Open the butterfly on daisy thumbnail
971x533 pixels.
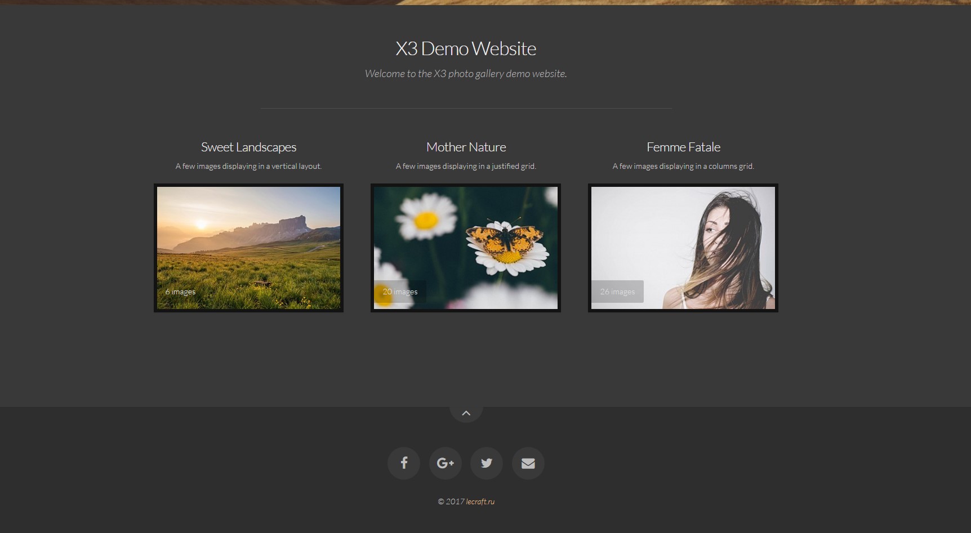(466, 248)
